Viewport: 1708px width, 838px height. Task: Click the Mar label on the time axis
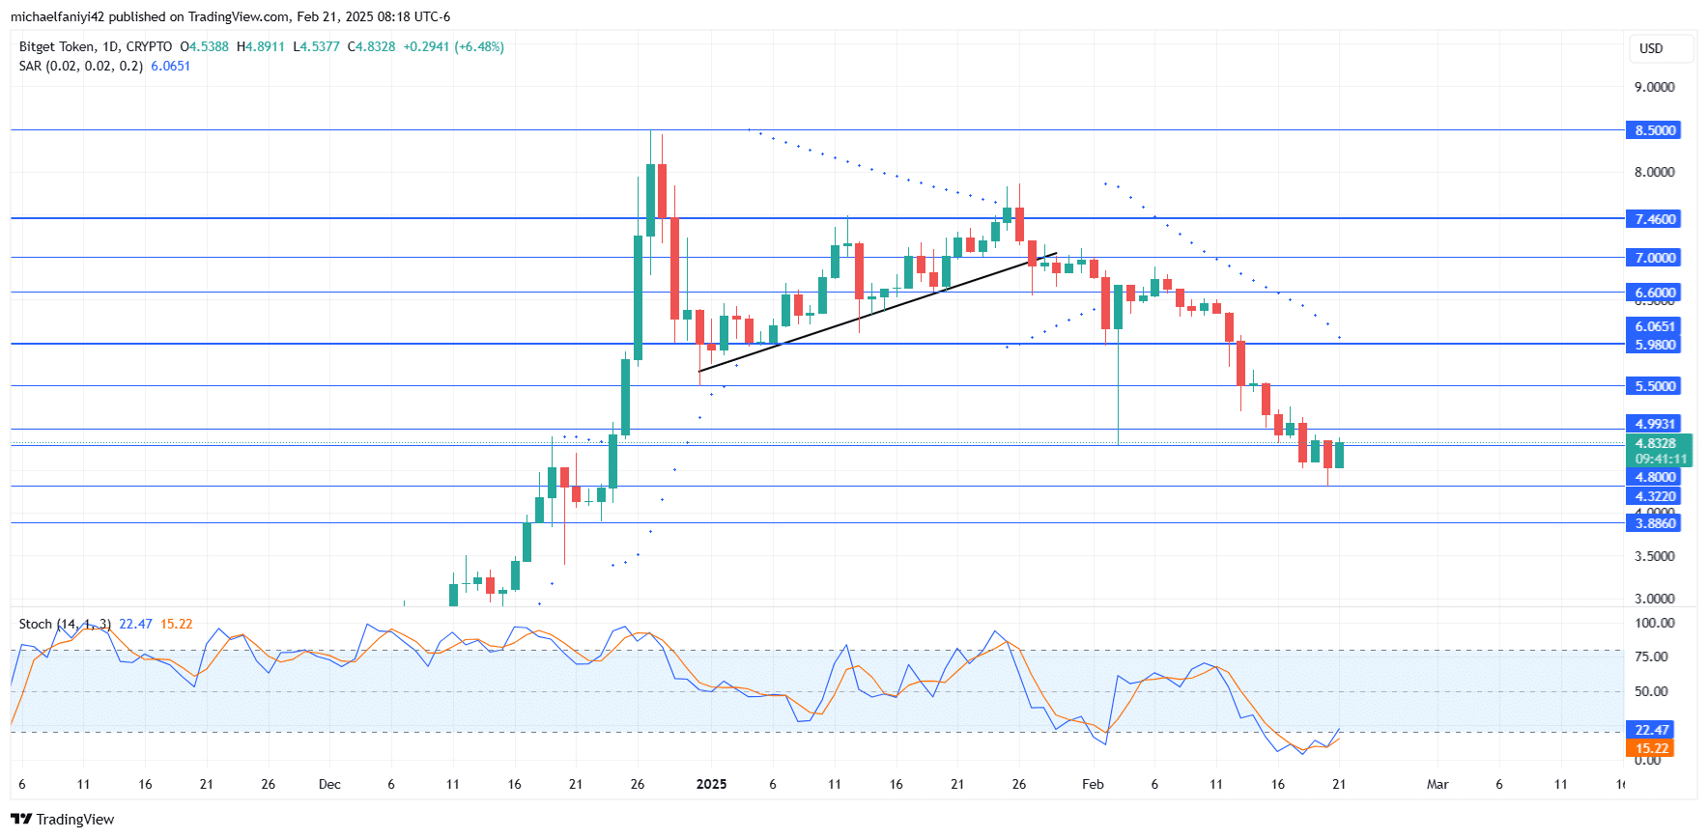[1438, 784]
